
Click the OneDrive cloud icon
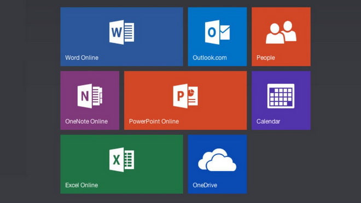point(217,160)
